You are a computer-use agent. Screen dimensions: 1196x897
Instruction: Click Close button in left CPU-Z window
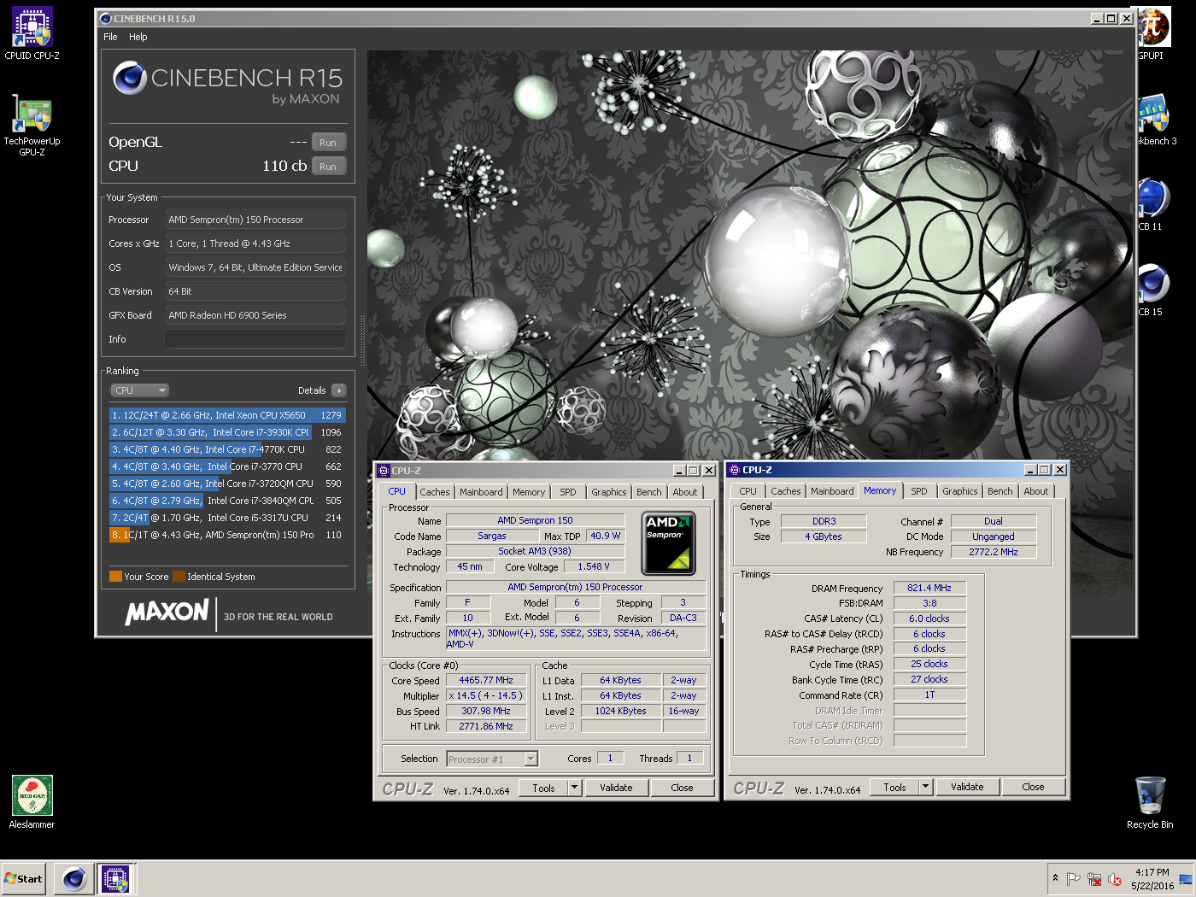pos(682,788)
